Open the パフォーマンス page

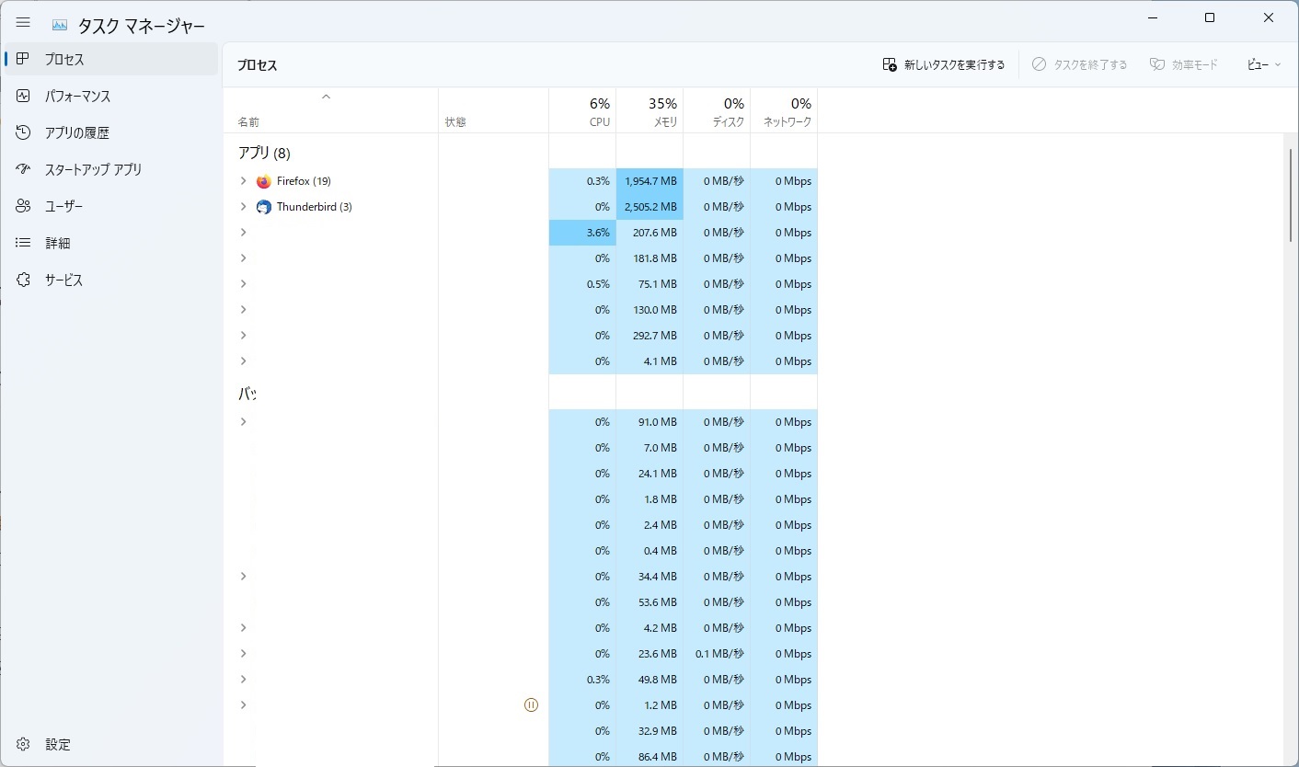pyautogui.click(x=77, y=97)
